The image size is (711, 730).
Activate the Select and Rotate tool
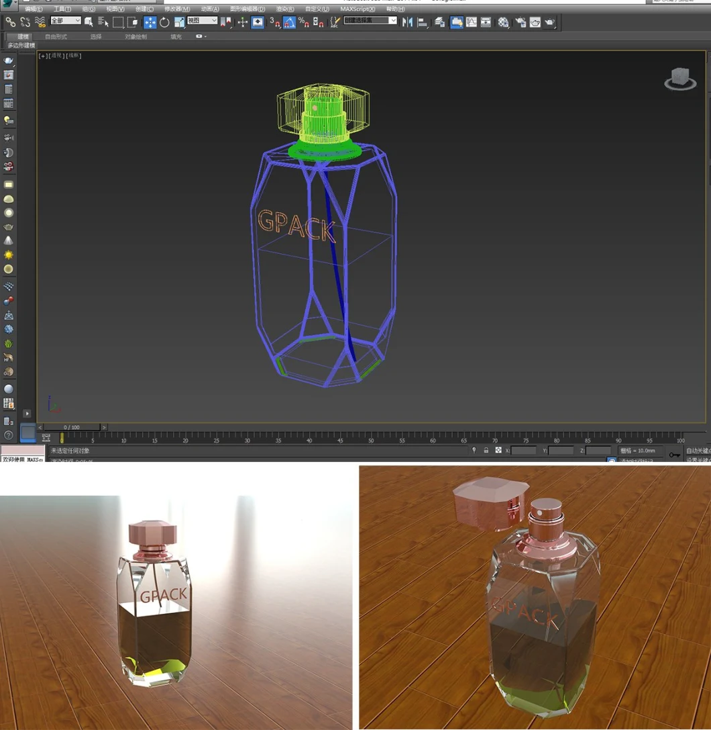(164, 22)
